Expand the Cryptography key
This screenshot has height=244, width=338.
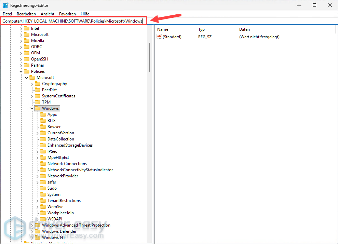[32, 84]
